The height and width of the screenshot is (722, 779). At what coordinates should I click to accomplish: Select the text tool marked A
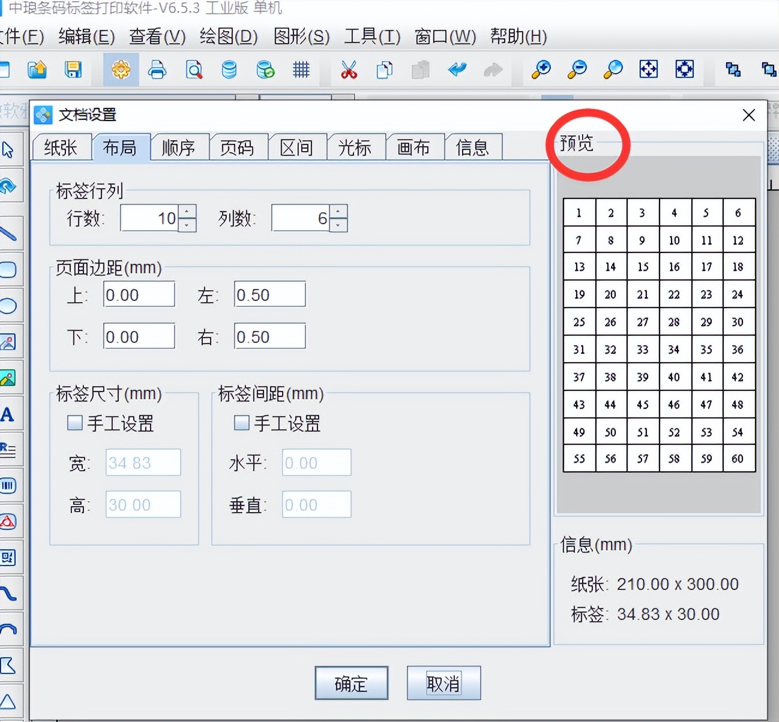click(7, 414)
